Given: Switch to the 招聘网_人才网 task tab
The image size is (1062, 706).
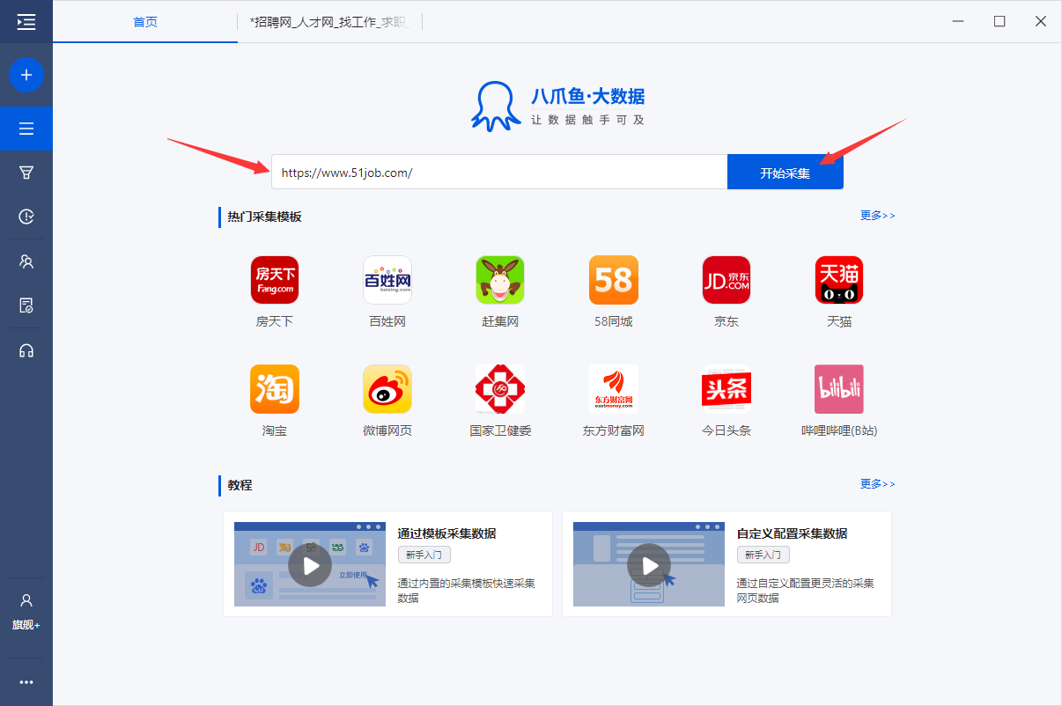Looking at the screenshot, I should click(x=330, y=22).
